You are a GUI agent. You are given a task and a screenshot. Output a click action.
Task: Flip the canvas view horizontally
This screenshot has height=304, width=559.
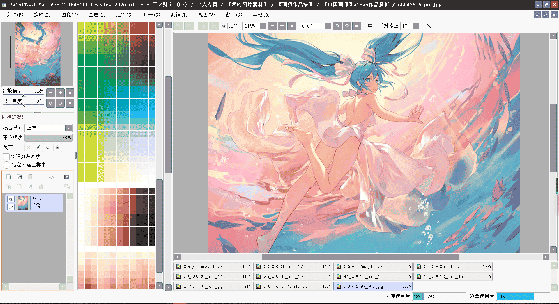coord(370,26)
